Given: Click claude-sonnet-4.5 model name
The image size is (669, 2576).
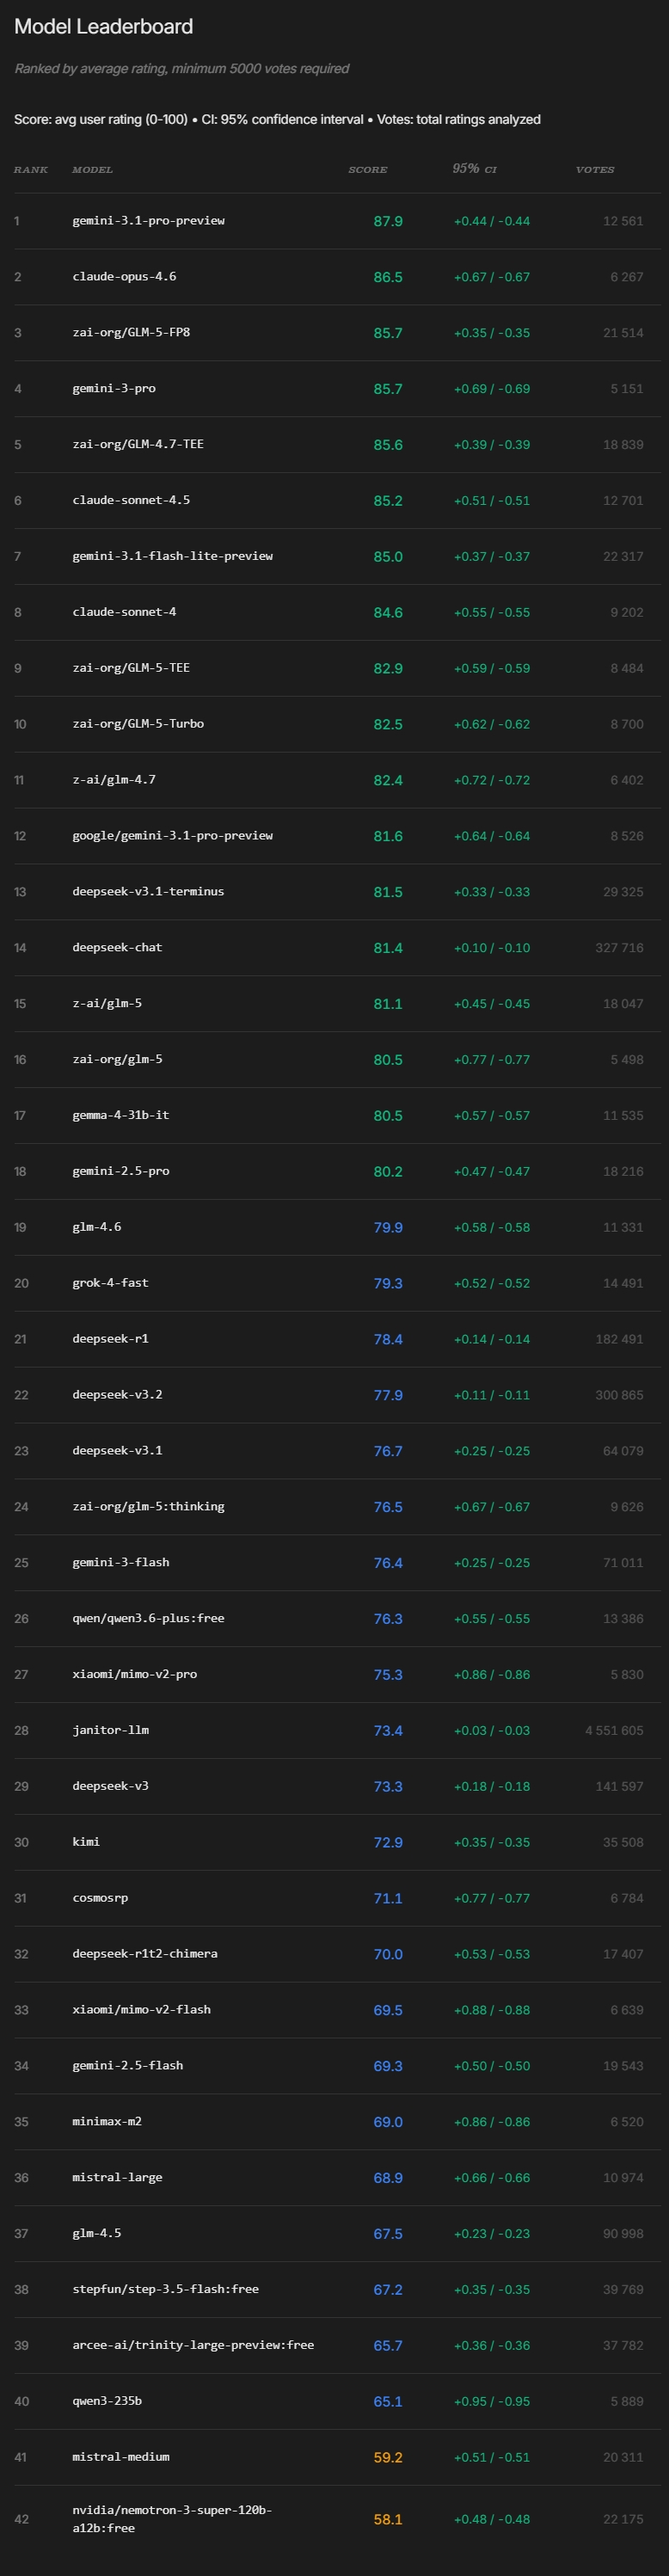Looking at the screenshot, I should coord(131,500).
